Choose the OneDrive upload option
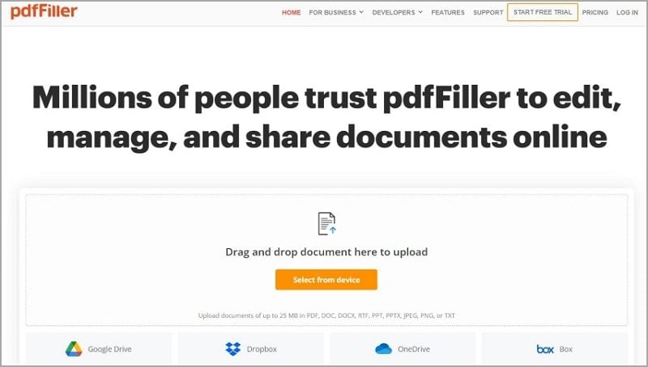 coord(403,349)
